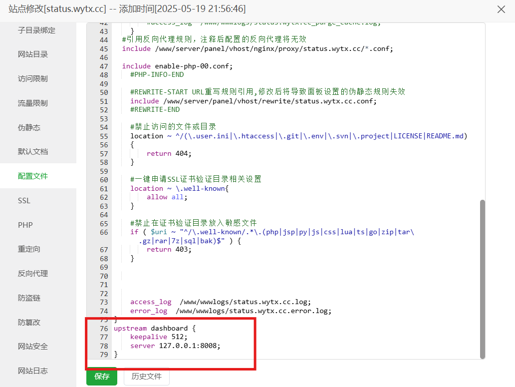Image resolution: width=515 pixels, height=387 pixels.
Task: Open the 网站目录 tab
Action: [x=33, y=54]
